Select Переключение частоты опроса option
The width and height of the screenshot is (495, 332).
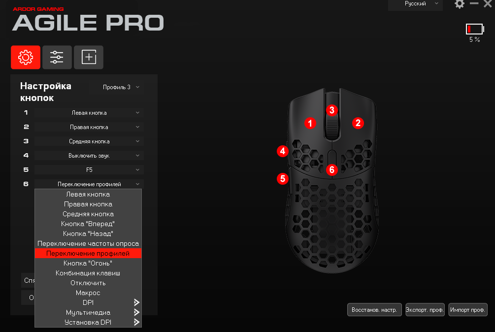pos(88,244)
